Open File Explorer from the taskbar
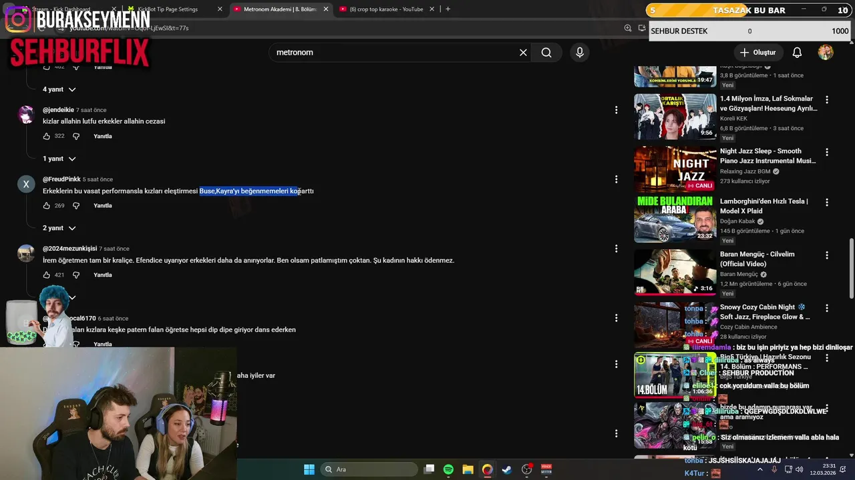 pos(468,469)
